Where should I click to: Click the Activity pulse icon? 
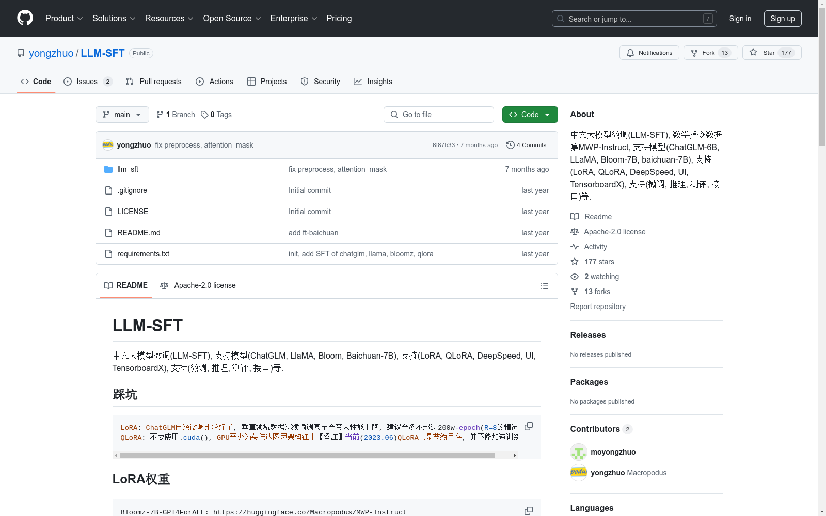pyautogui.click(x=575, y=247)
